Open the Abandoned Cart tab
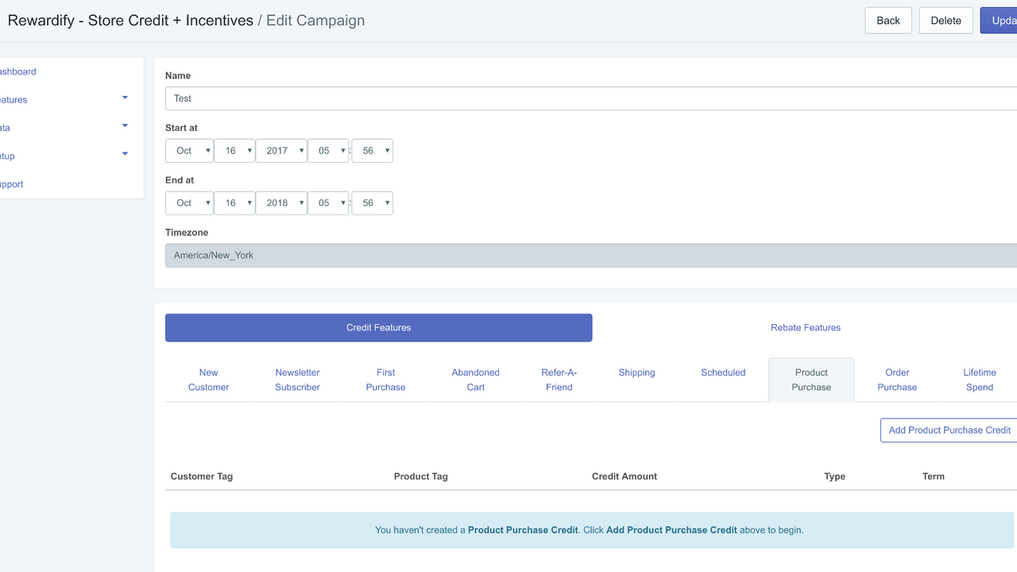Viewport: 1017px width, 572px height. [x=475, y=379]
